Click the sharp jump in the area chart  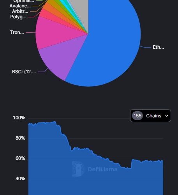pos(131,164)
